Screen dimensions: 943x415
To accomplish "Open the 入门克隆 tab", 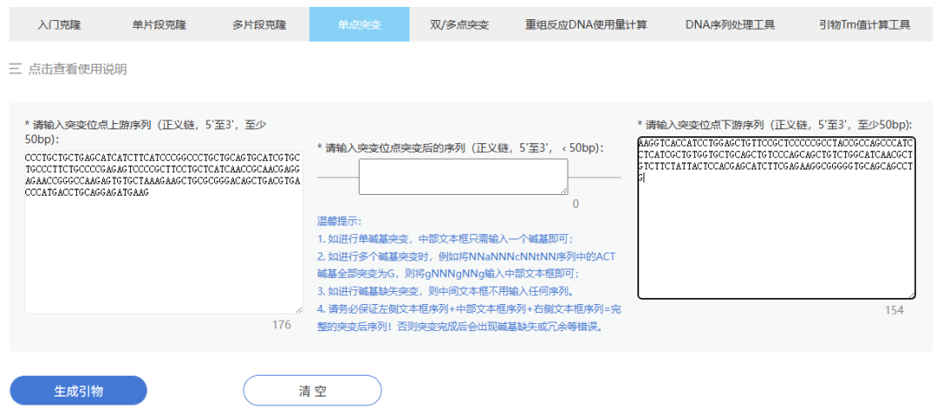I will pos(59,24).
